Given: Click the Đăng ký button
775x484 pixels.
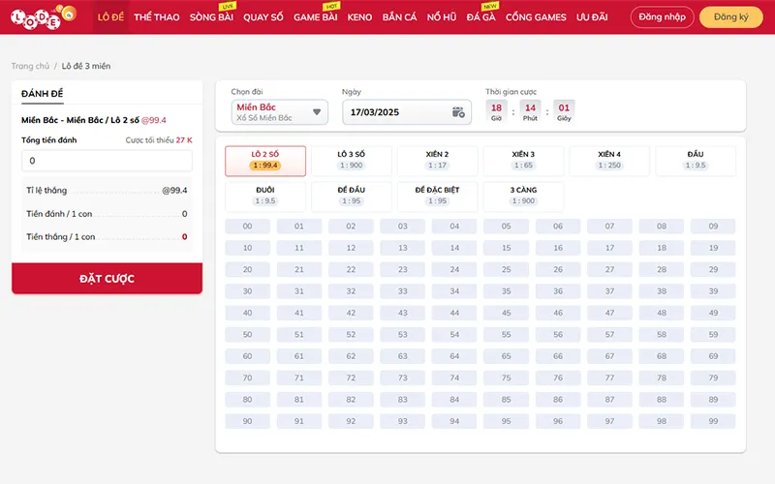Looking at the screenshot, I should pos(731,17).
